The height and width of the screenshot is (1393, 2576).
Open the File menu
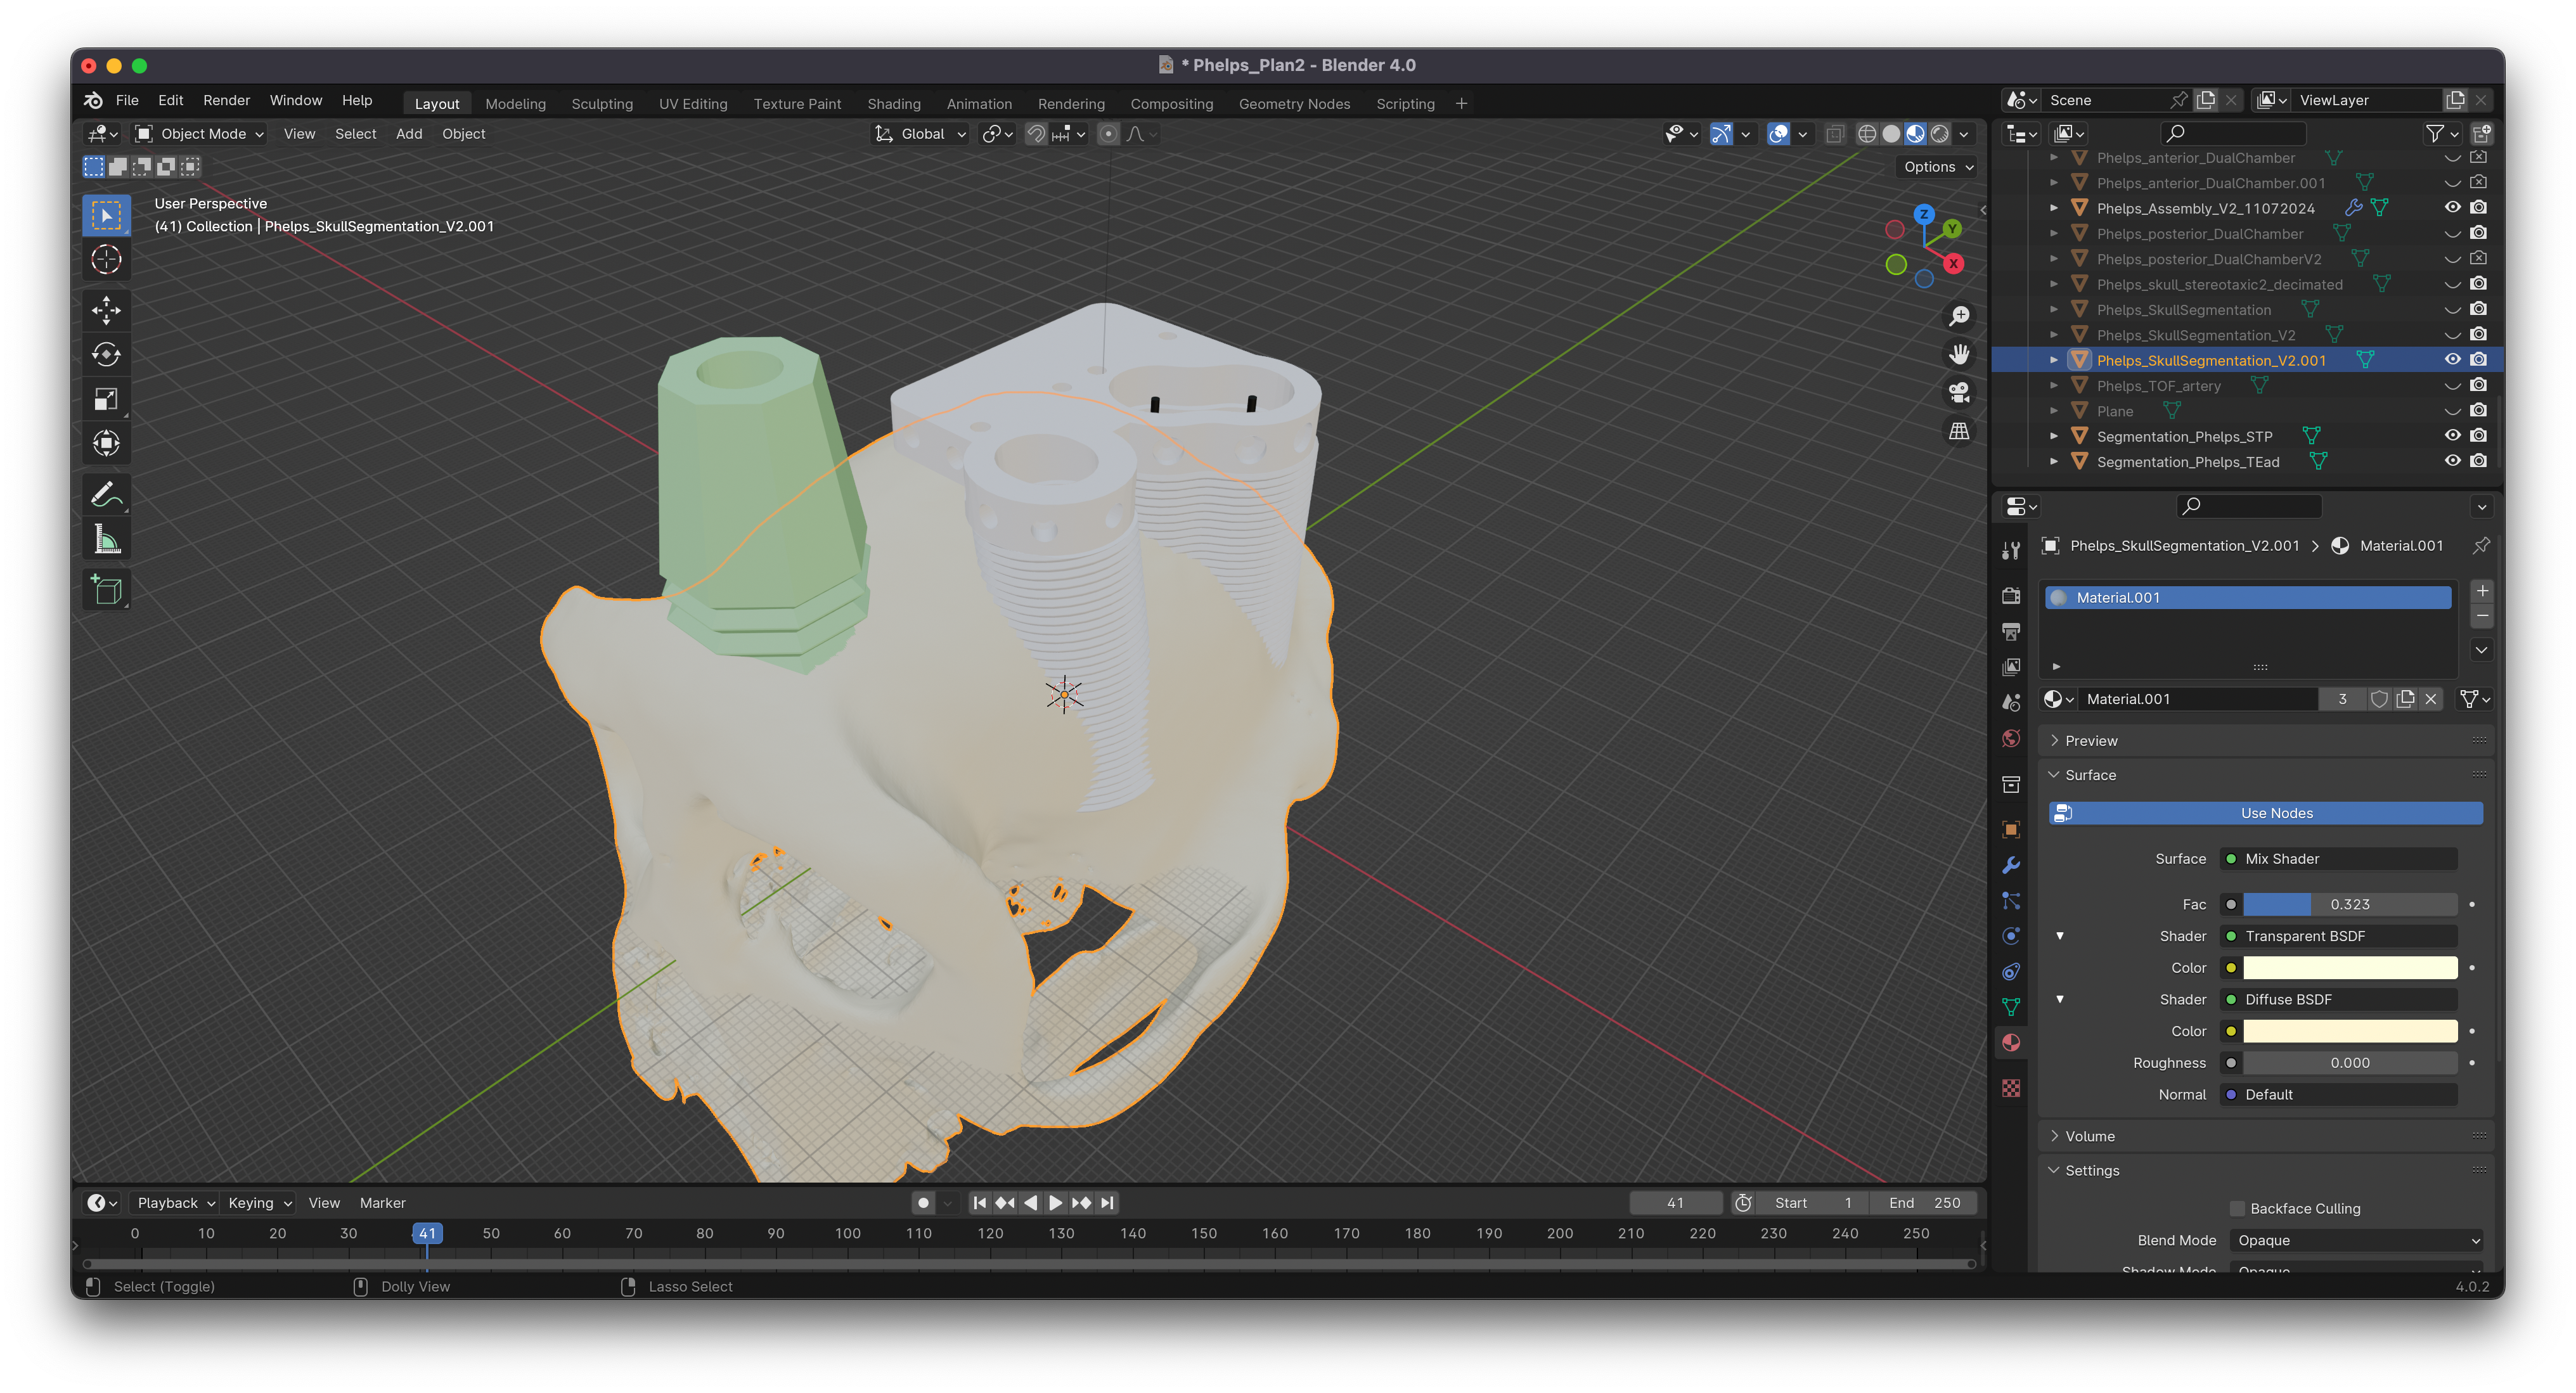[127, 101]
